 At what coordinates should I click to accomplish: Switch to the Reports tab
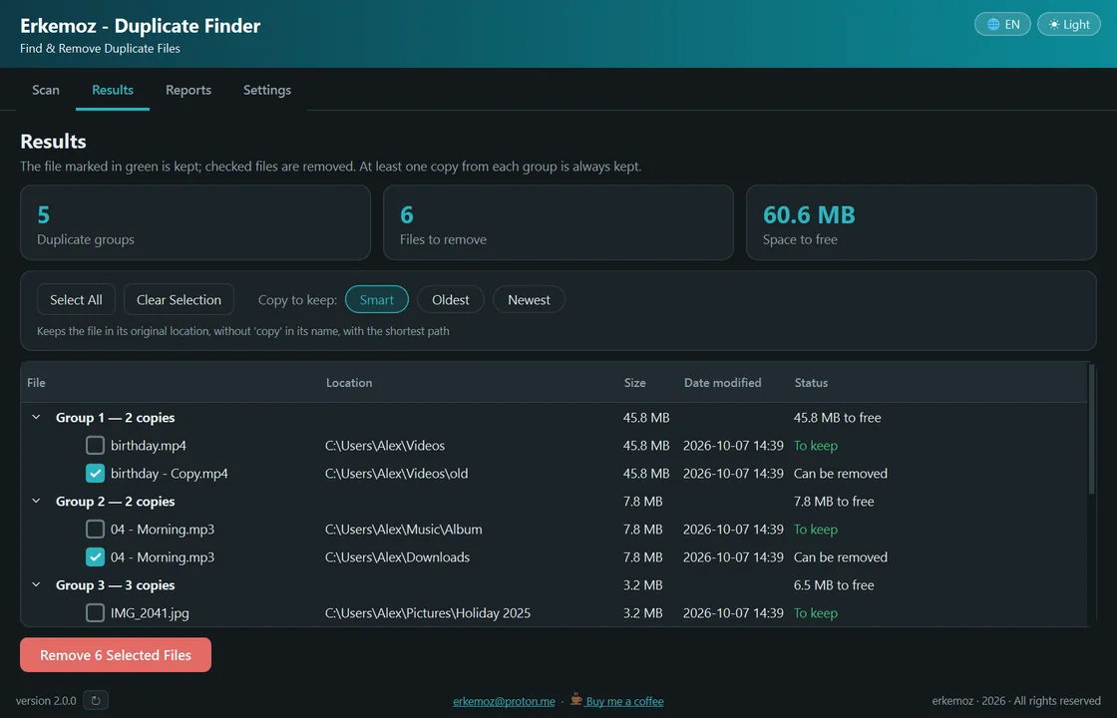coord(188,90)
